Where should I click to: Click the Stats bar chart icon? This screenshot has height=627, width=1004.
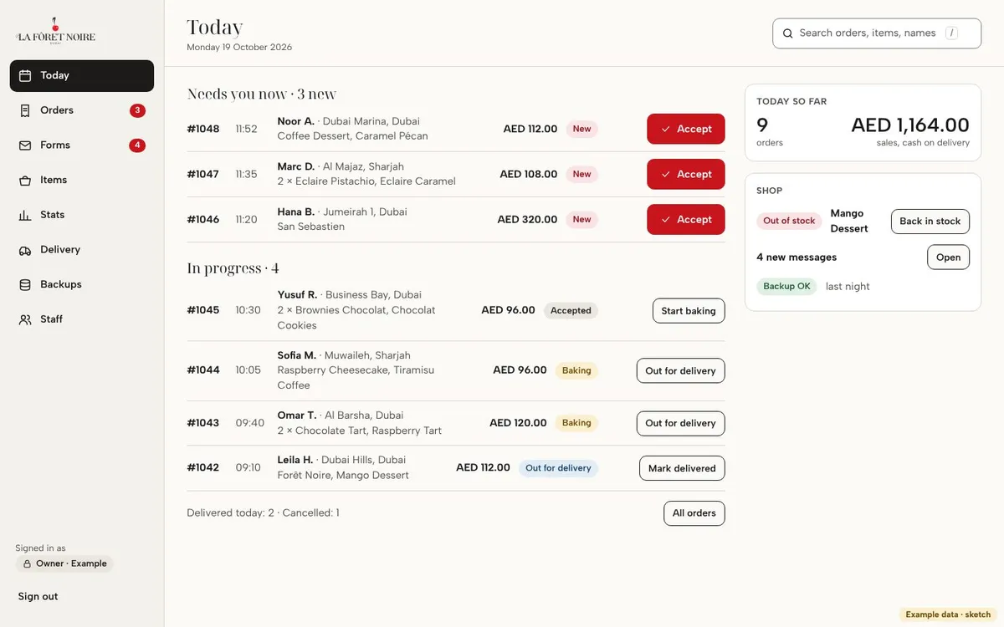pyautogui.click(x=25, y=215)
